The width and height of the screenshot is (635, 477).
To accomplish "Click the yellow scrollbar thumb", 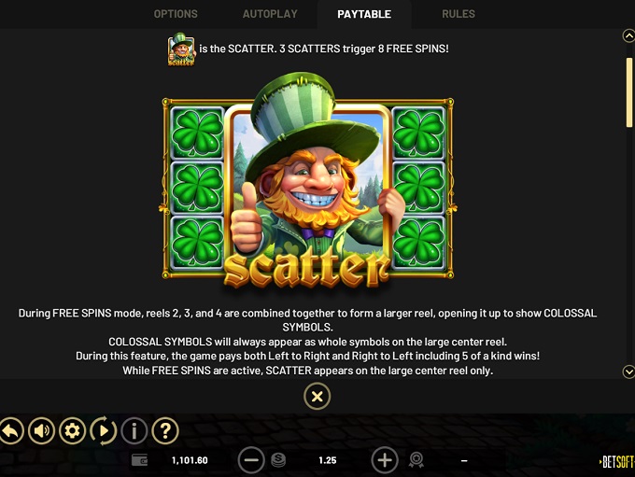I will (x=628, y=92).
